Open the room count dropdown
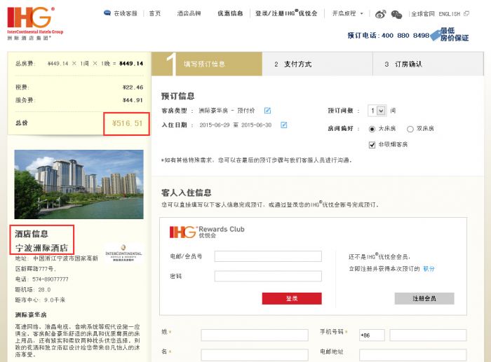 coord(377,111)
